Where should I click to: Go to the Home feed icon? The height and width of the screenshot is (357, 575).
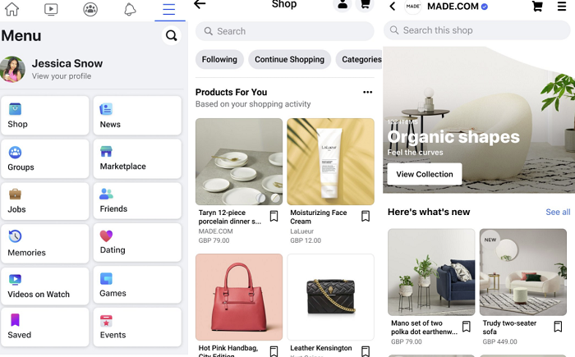[x=11, y=9]
